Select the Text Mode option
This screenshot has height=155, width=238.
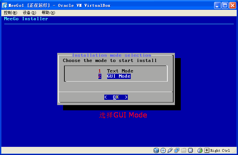tap(116, 71)
